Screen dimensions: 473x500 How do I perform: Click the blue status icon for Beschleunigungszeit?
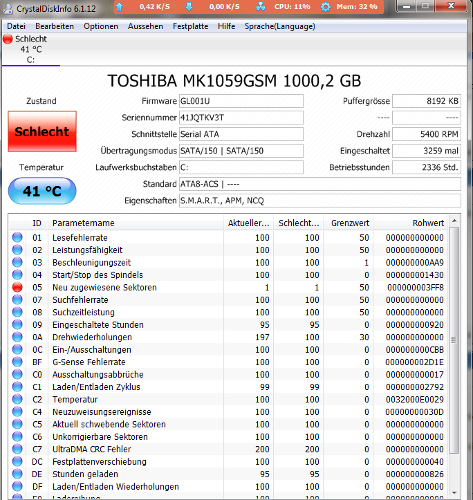17,262
